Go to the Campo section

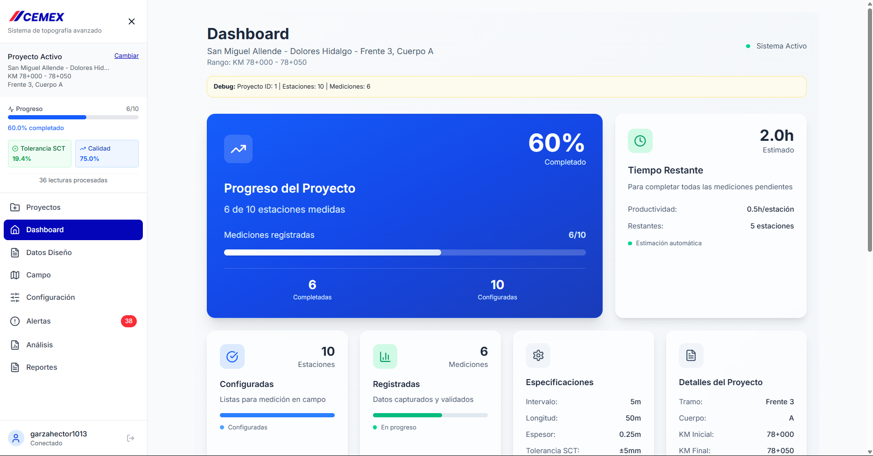pos(73,275)
